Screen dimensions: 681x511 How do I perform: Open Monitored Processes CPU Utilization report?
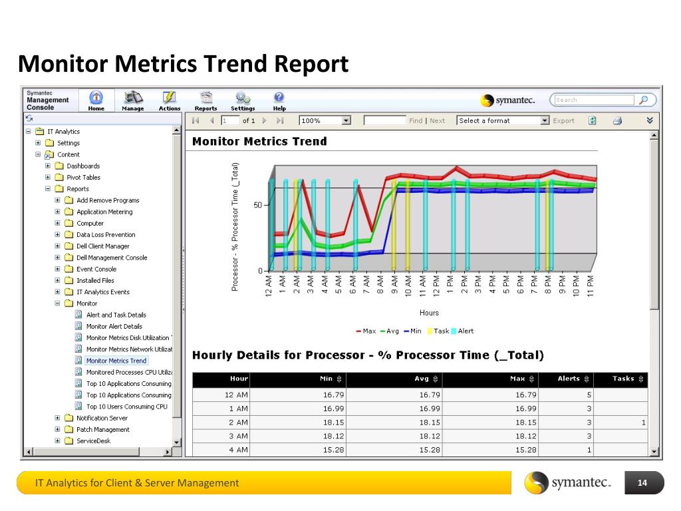(129, 372)
